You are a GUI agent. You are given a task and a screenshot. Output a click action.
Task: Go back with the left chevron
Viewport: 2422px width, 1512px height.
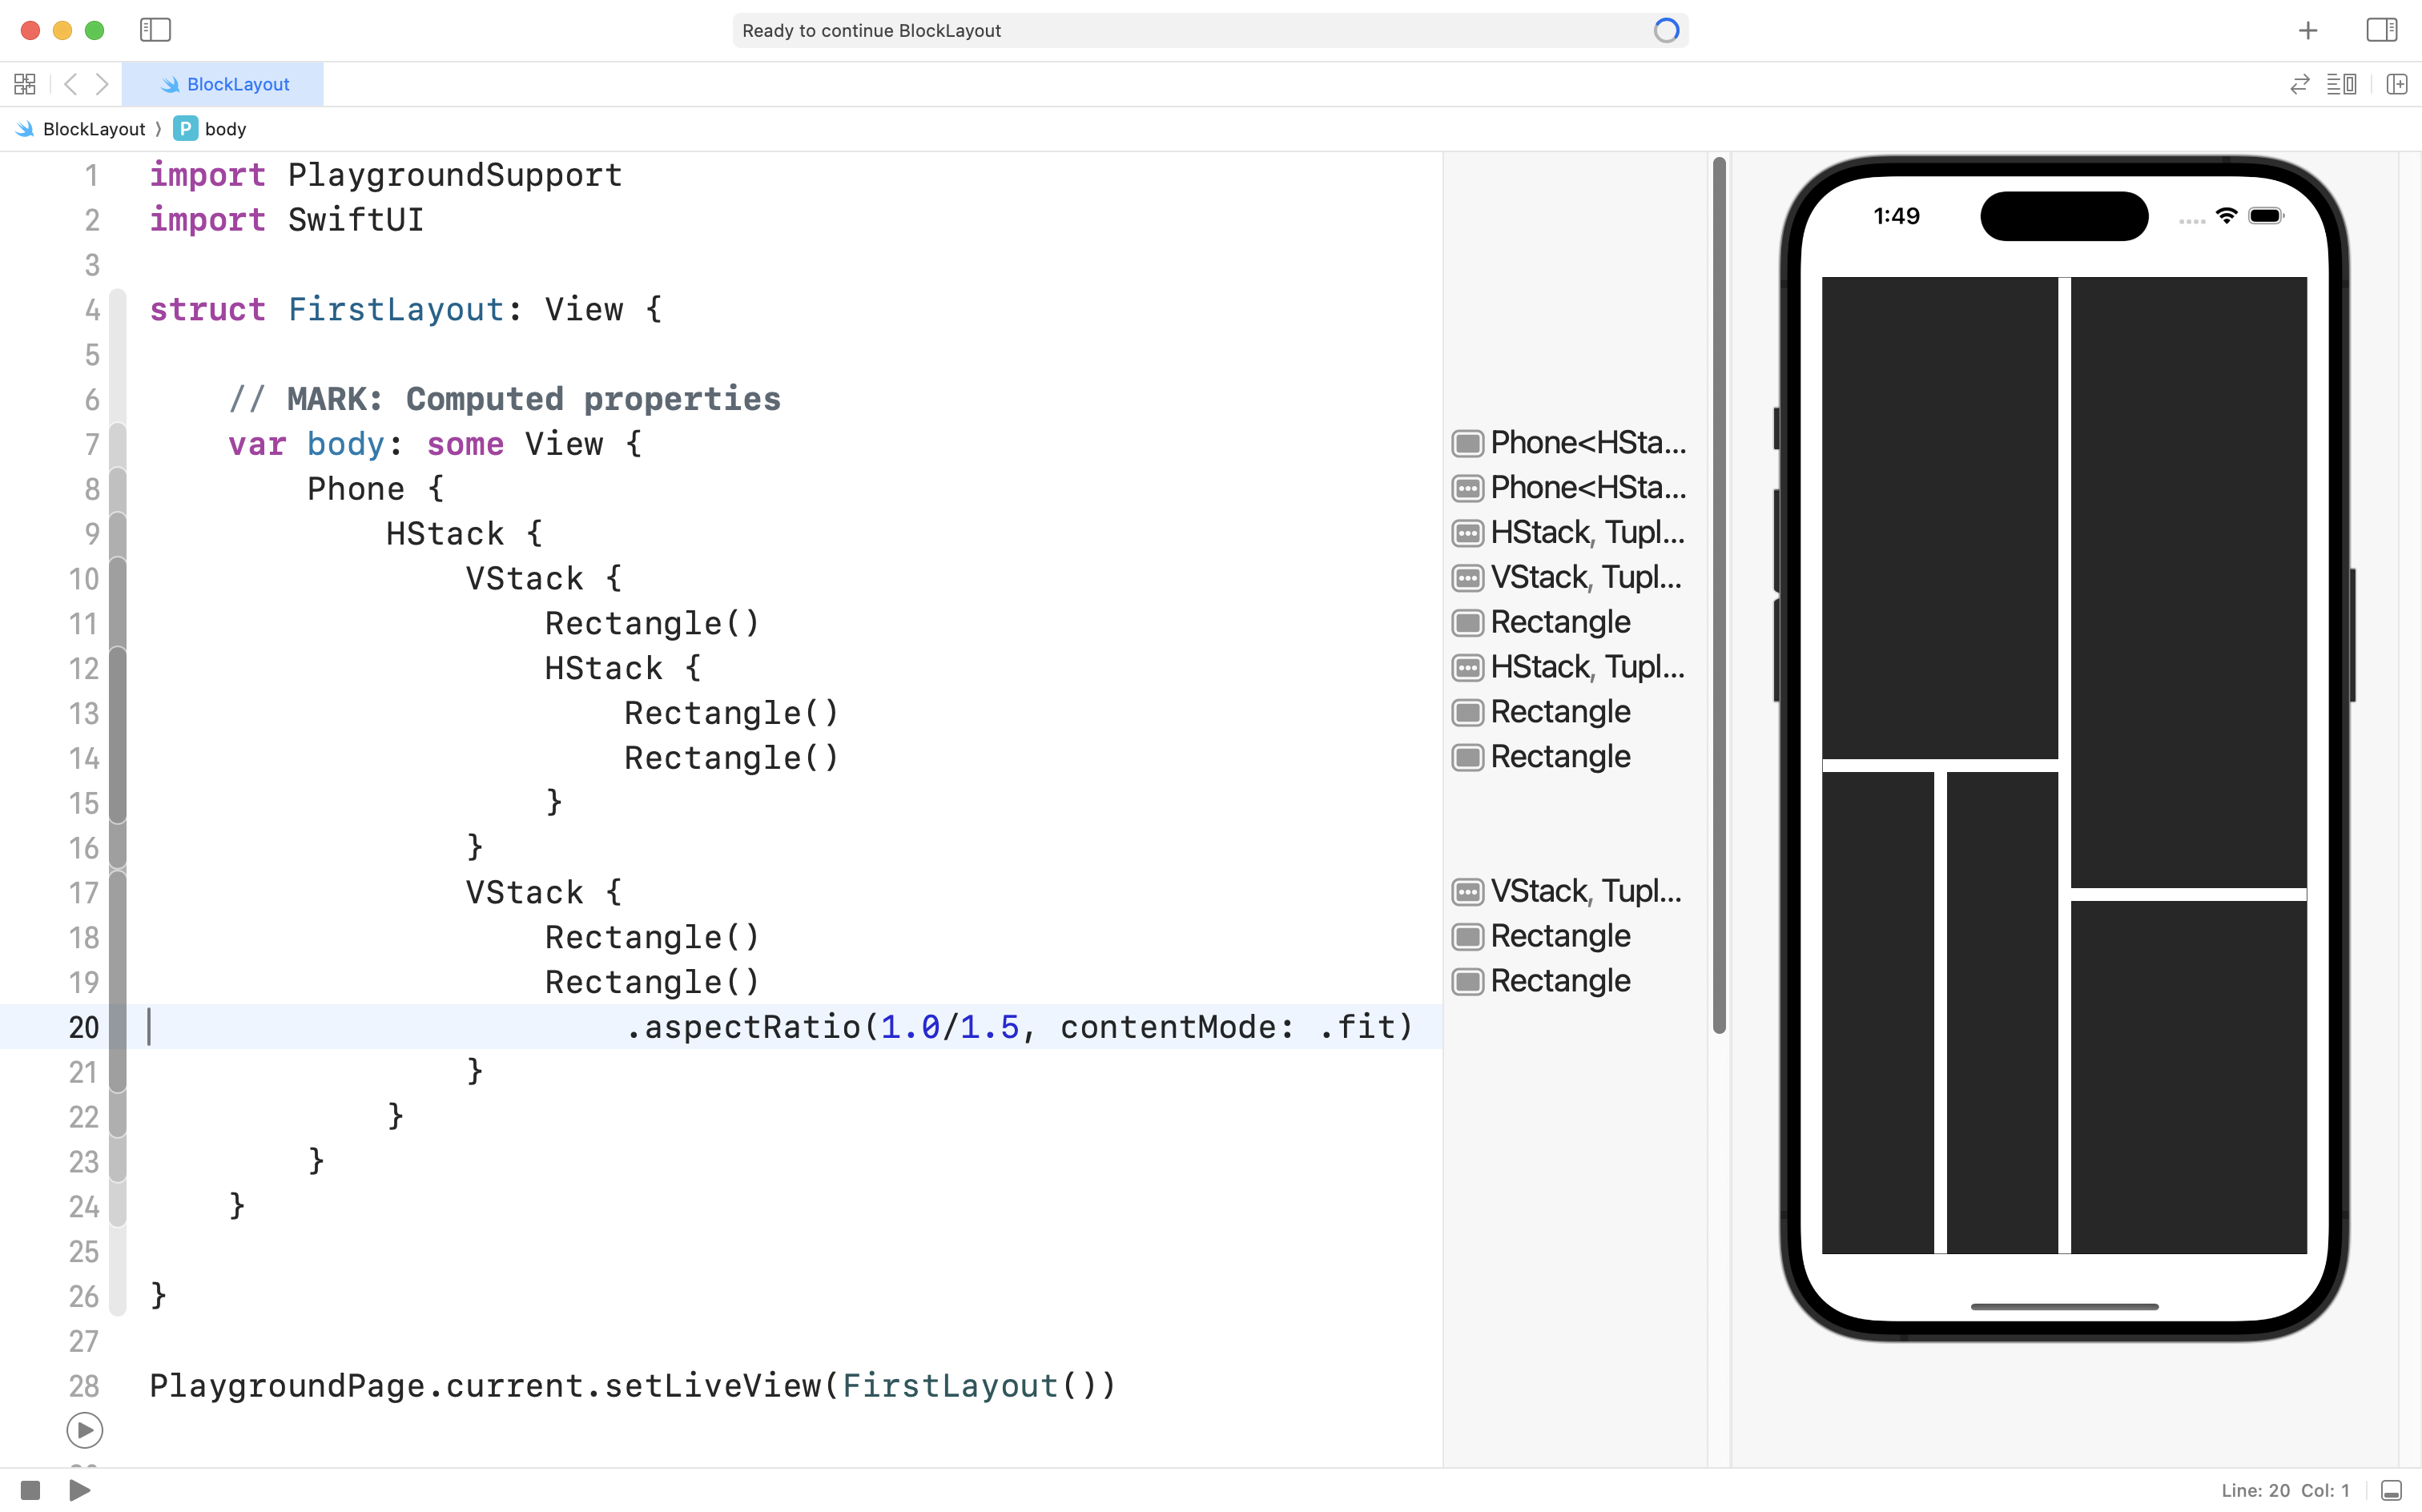[70, 84]
